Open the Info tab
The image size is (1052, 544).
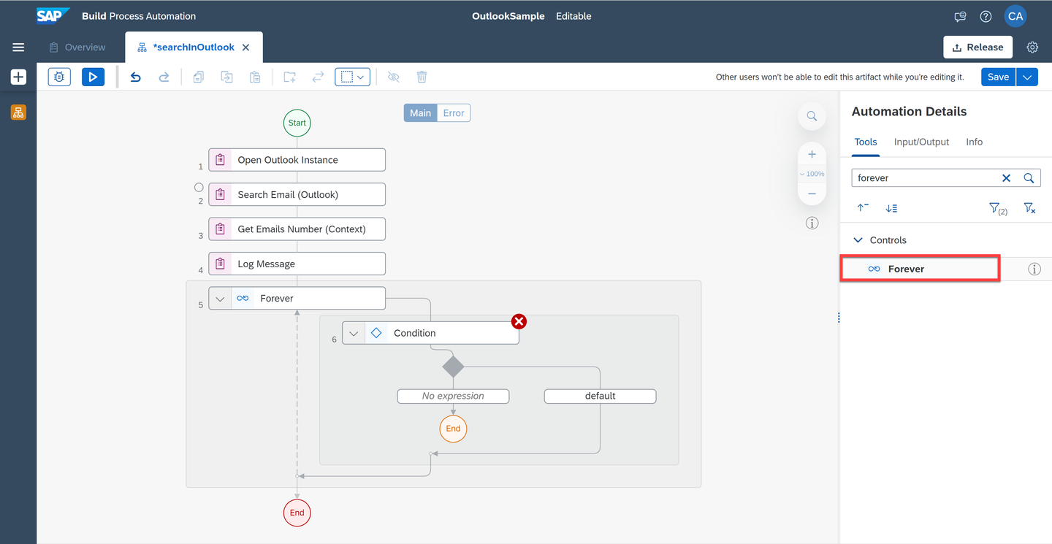click(x=975, y=142)
